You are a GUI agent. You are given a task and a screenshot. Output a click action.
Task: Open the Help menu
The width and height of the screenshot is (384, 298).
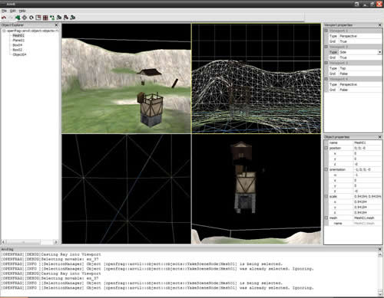22,11
